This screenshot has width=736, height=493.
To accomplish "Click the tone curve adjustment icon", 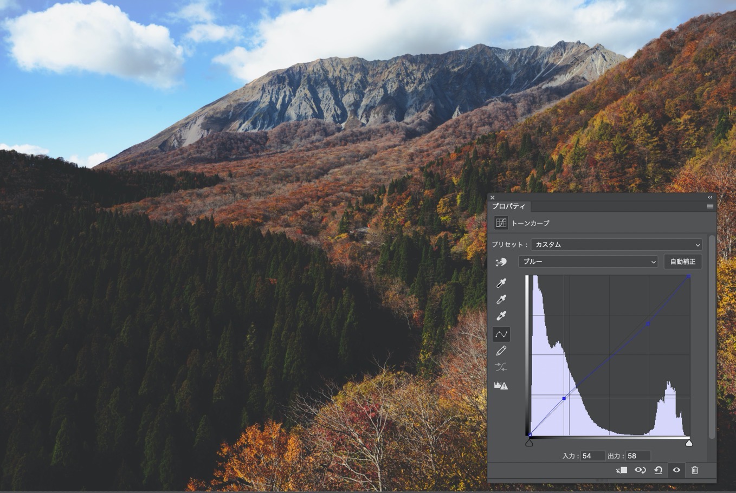I will pyautogui.click(x=501, y=223).
